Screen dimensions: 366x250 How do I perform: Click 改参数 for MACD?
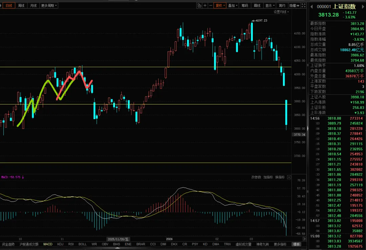[x=256, y=177]
